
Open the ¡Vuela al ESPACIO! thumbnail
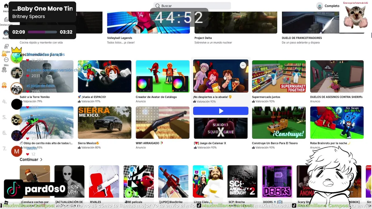105,76
